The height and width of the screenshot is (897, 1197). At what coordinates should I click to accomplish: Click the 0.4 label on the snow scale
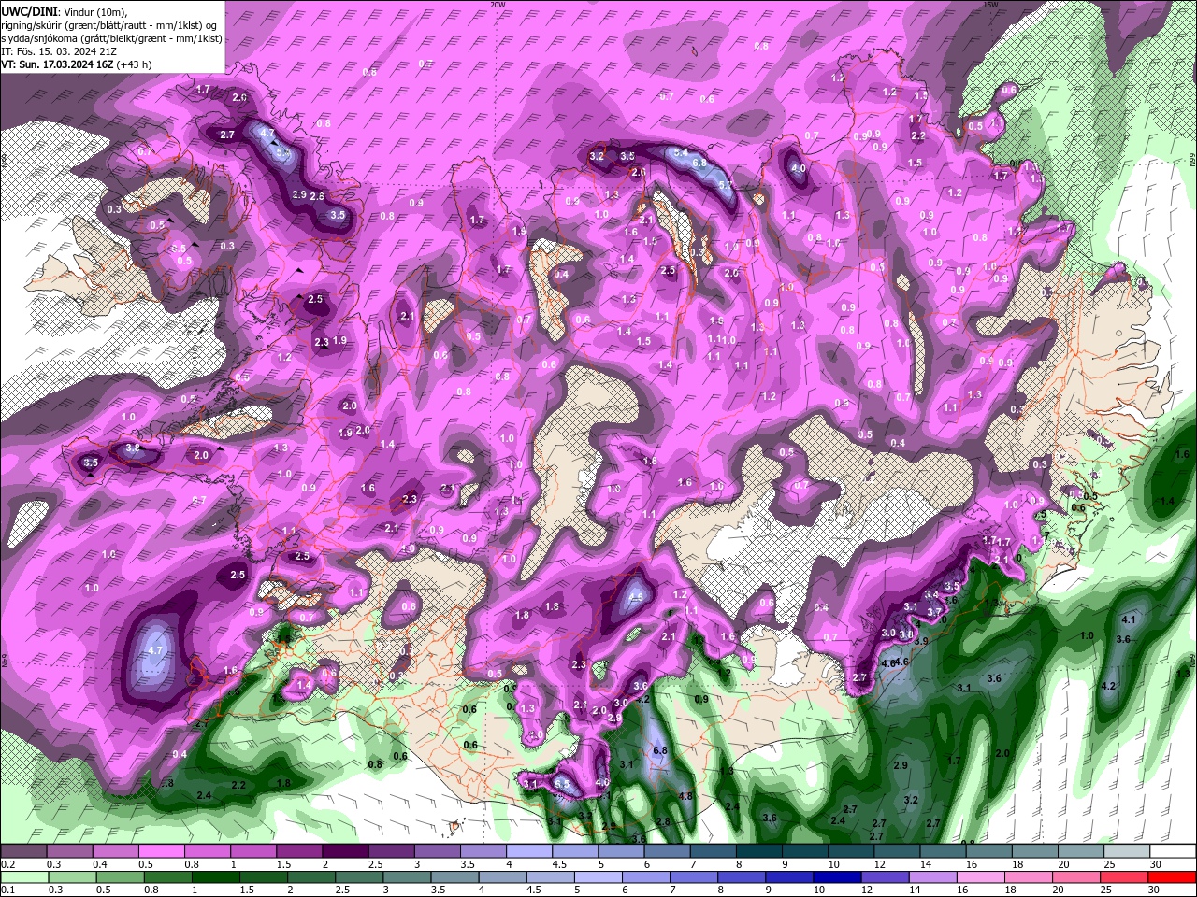(x=100, y=864)
